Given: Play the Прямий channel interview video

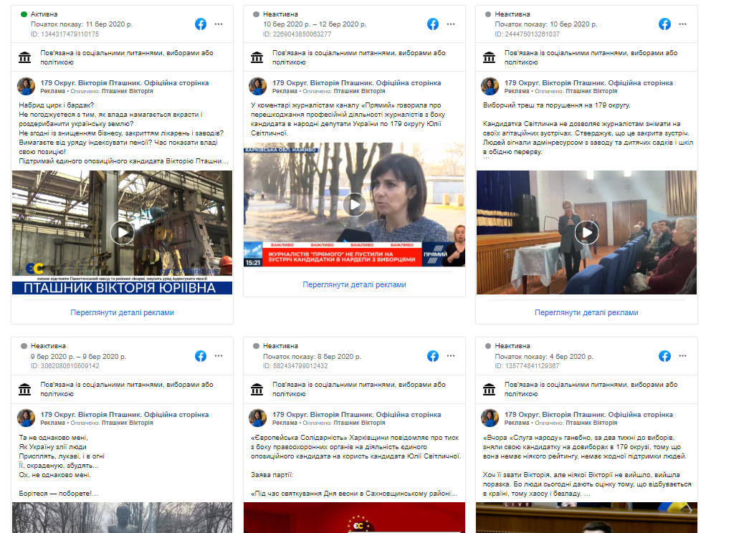Looking at the screenshot, I should click(x=354, y=205).
